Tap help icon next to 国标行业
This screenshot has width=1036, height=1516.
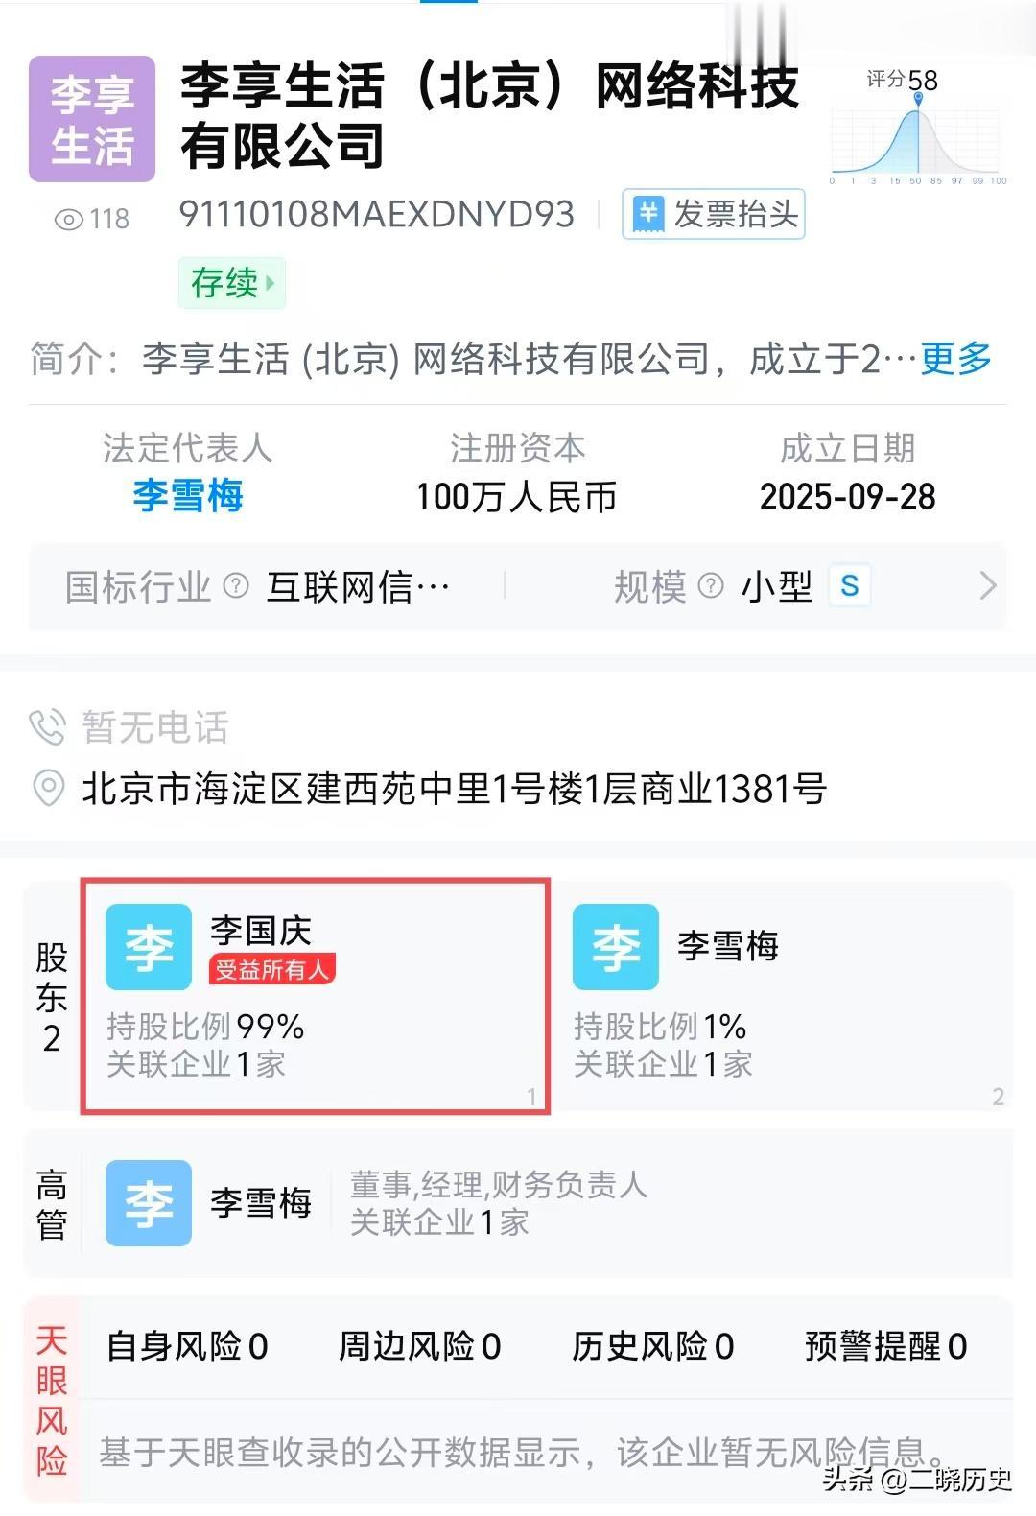pos(236,585)
